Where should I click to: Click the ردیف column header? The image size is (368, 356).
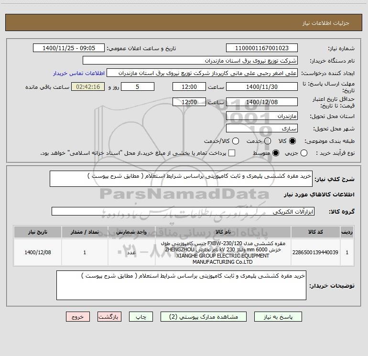pyautogui.click(x=347, y=232)
